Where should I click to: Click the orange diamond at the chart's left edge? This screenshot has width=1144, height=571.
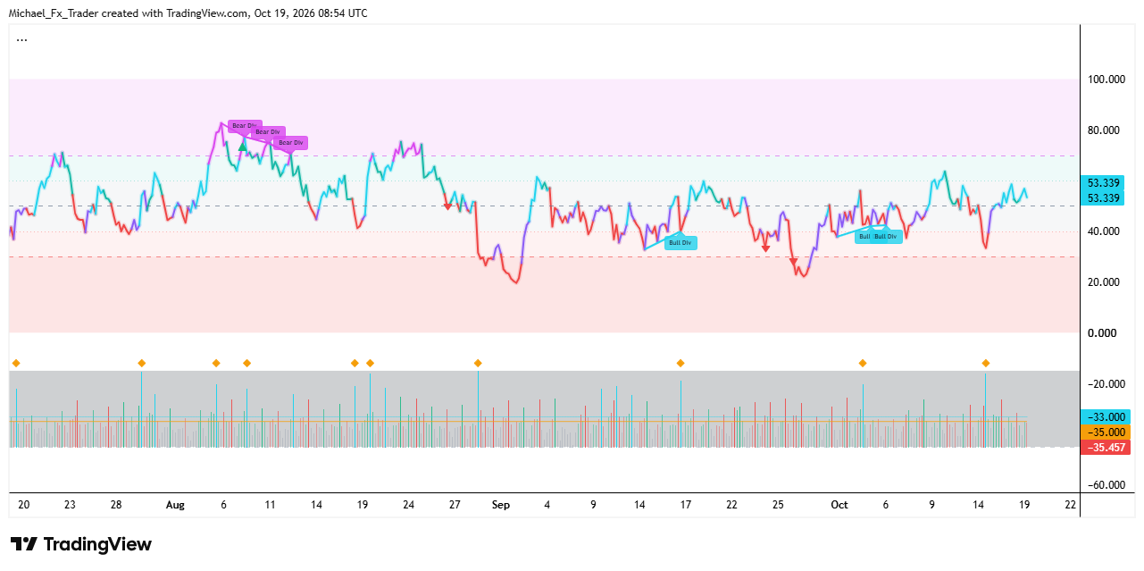tap(15, 363)
